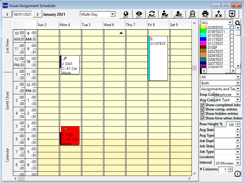Click the search magnifier icon
Screen dimensions: 244x183
237,23
